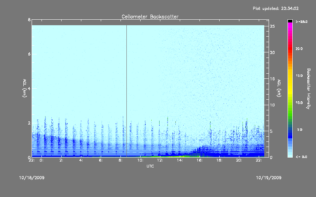Click the '10' kft tick on right axis
The width and height of the screenshot is (316, 197).
pos(273,105)
